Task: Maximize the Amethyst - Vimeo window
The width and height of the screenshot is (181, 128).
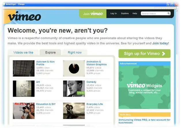Action: click(172, 4)
